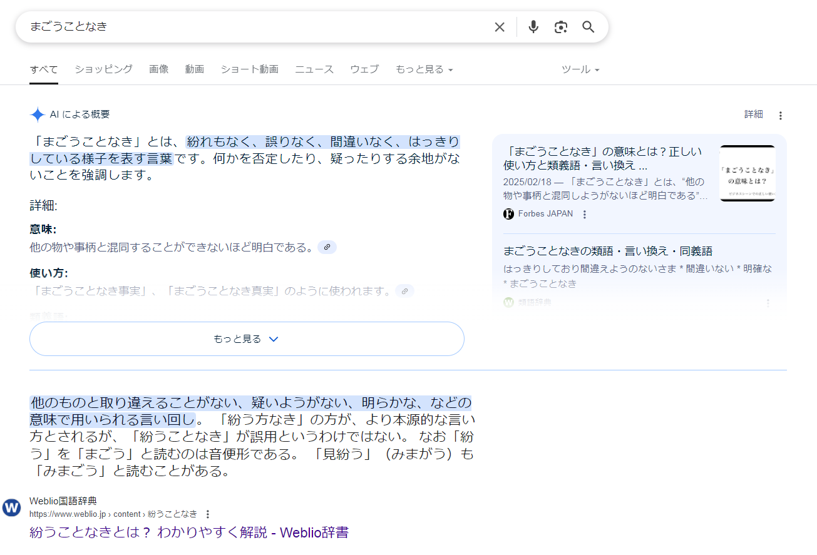This screenshot has height=555, width=817.
Task: Click the synonyms snippet はっきりしており間違えようのないさま
Action: click(637, 276)
